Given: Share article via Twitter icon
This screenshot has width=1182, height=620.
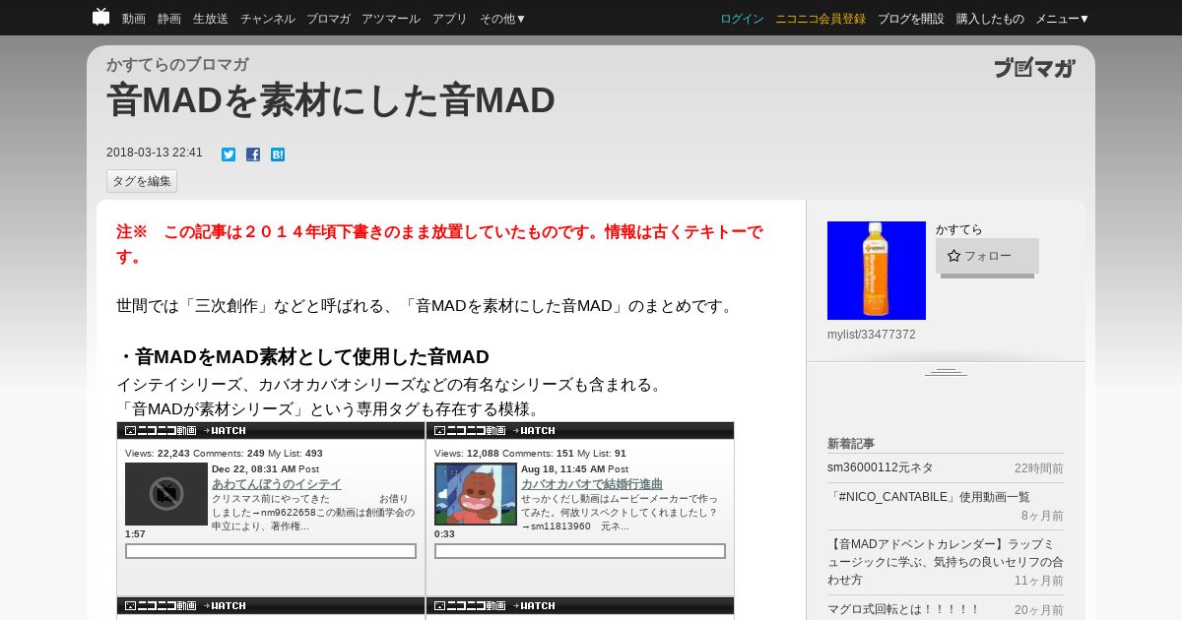Looking at the screenshot, I should point(229,155).
